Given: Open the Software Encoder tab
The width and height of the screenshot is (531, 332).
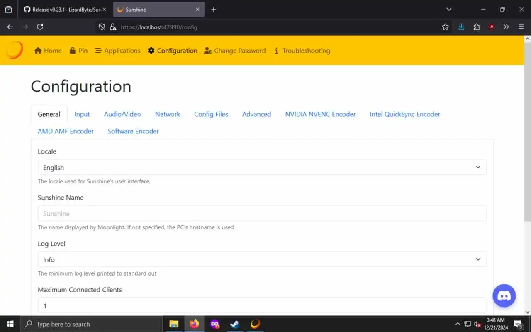Looking at the screenshot, I should pos(133,131).
